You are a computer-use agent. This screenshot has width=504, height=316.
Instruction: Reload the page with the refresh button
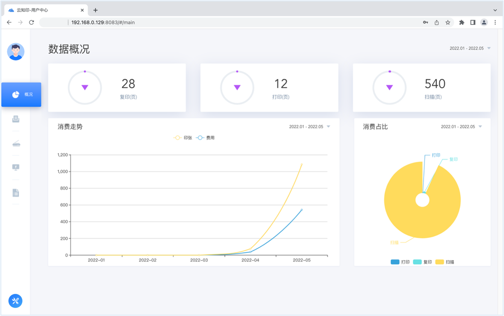32,22
